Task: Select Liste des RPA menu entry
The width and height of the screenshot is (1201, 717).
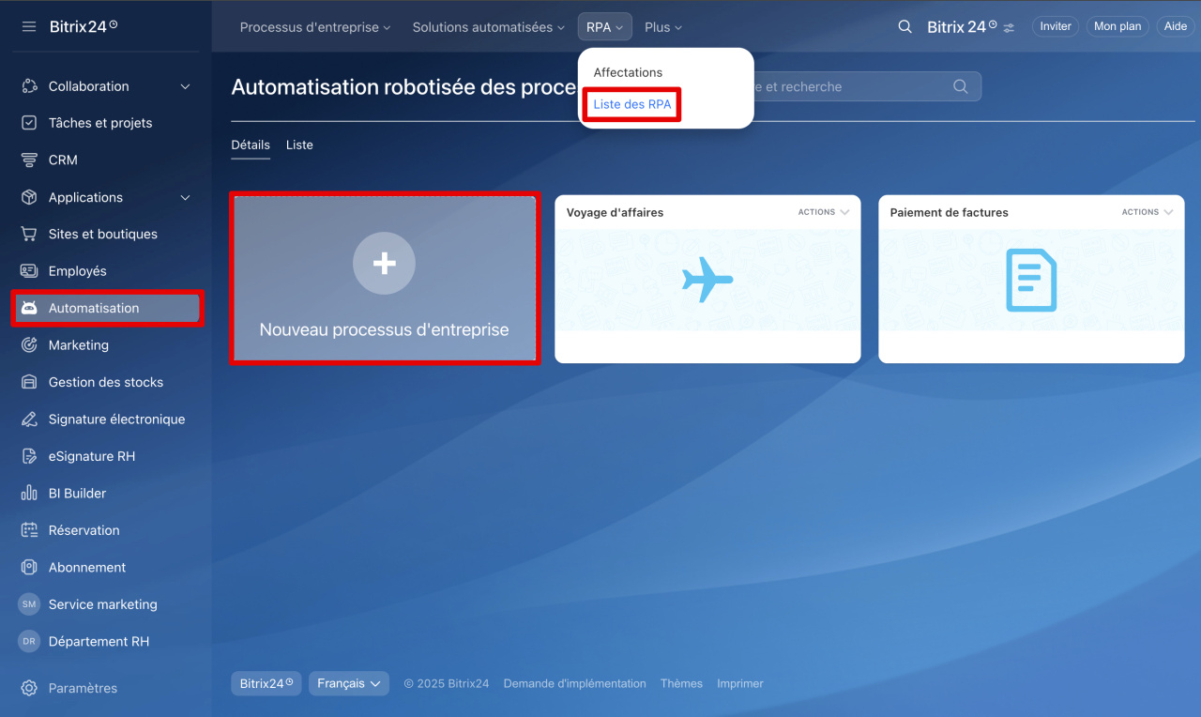Action: (632, 104)
